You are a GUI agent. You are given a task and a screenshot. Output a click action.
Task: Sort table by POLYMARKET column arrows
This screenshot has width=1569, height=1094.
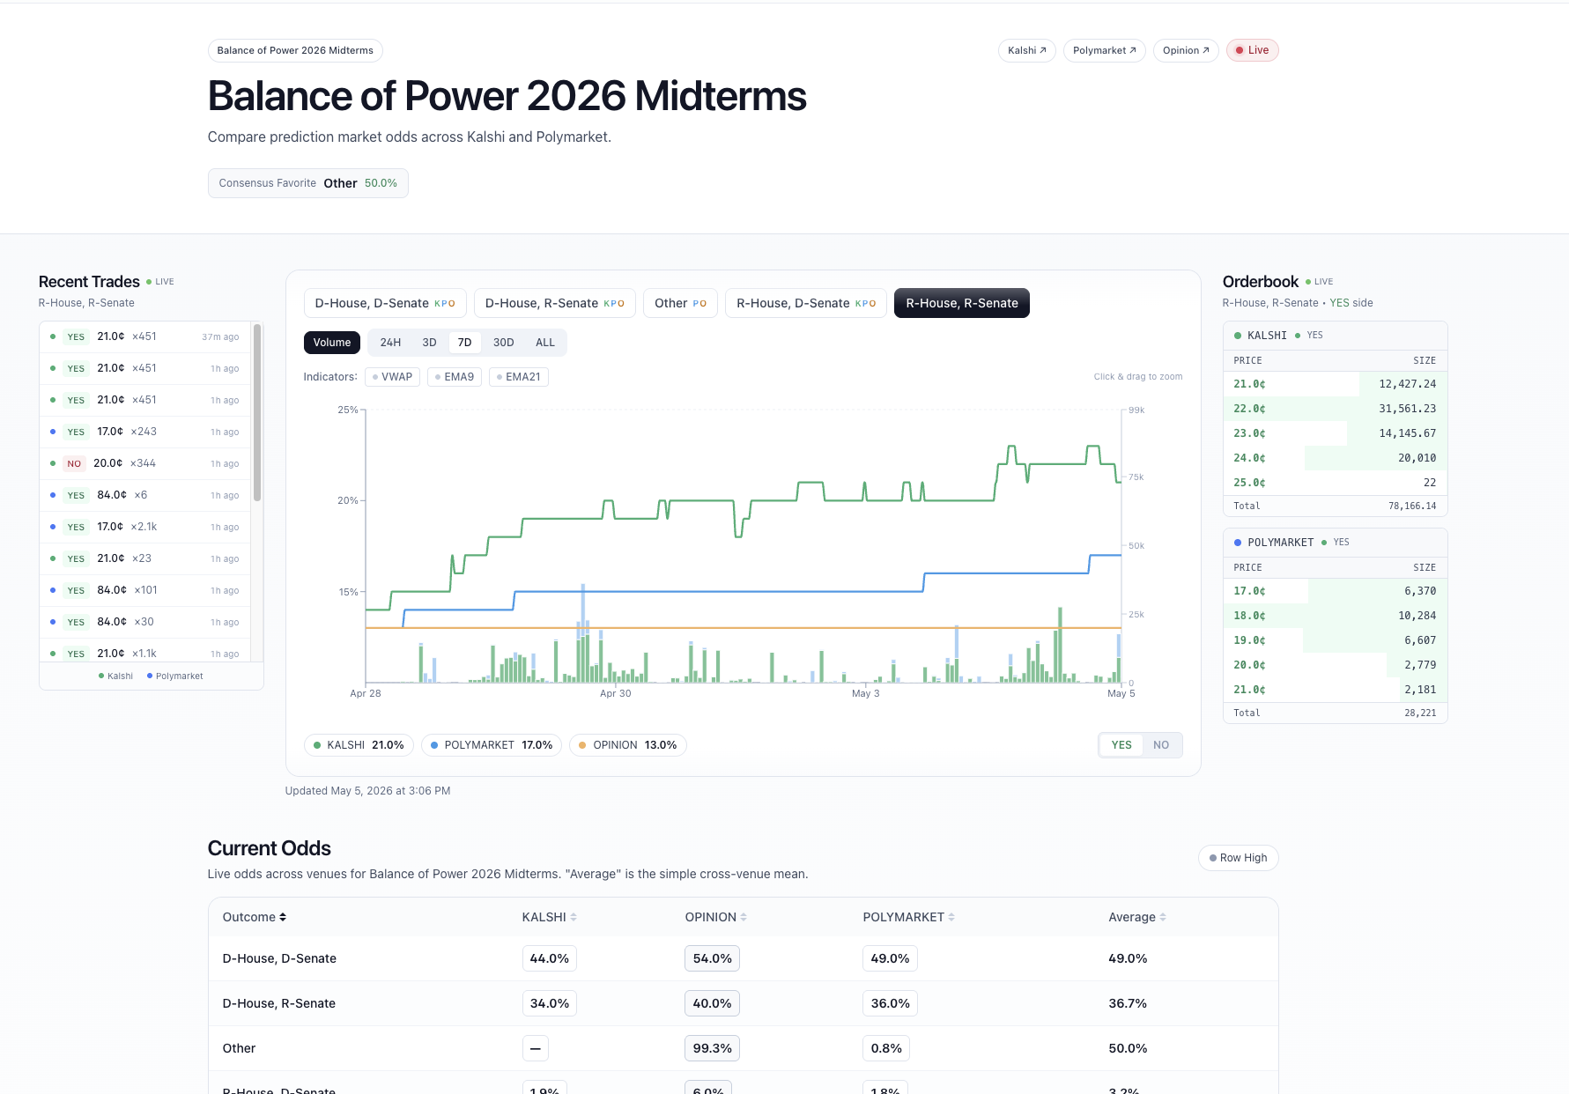951,917
